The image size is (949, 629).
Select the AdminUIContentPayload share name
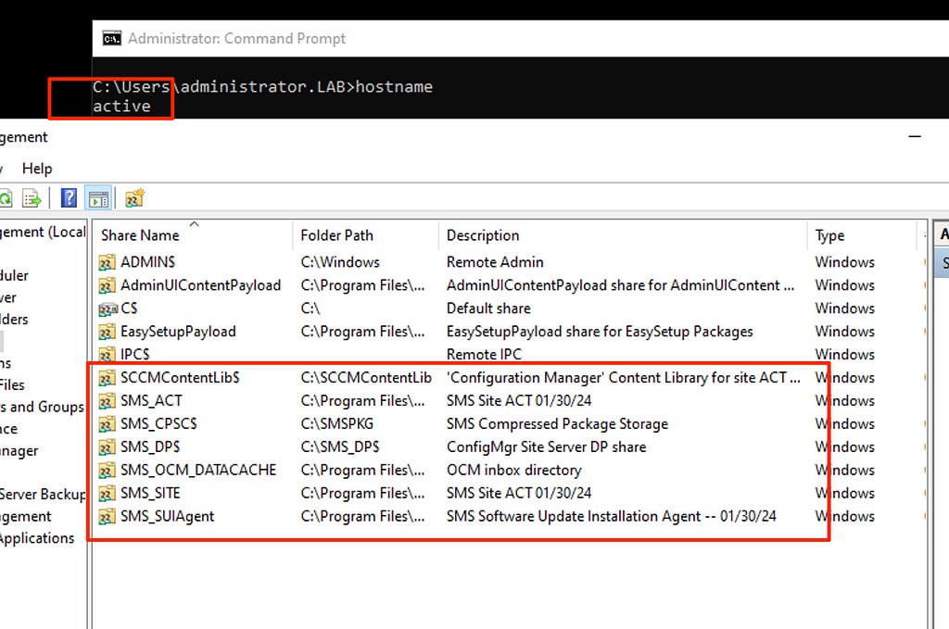[200, 285]
